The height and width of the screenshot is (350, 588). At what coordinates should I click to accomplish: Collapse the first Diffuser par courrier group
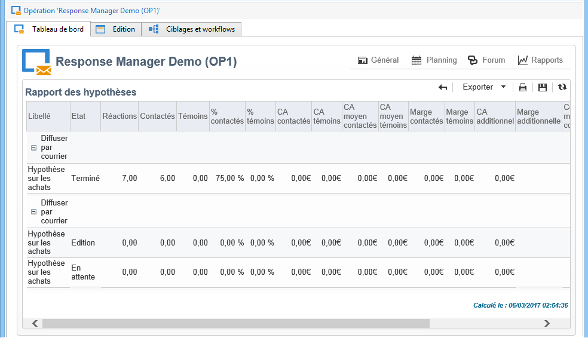click(33, 148)
